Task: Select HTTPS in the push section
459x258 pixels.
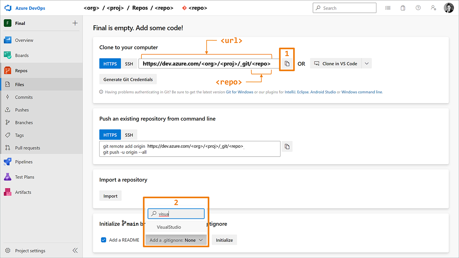Action: pyautogui.click(x=110, y=135)
